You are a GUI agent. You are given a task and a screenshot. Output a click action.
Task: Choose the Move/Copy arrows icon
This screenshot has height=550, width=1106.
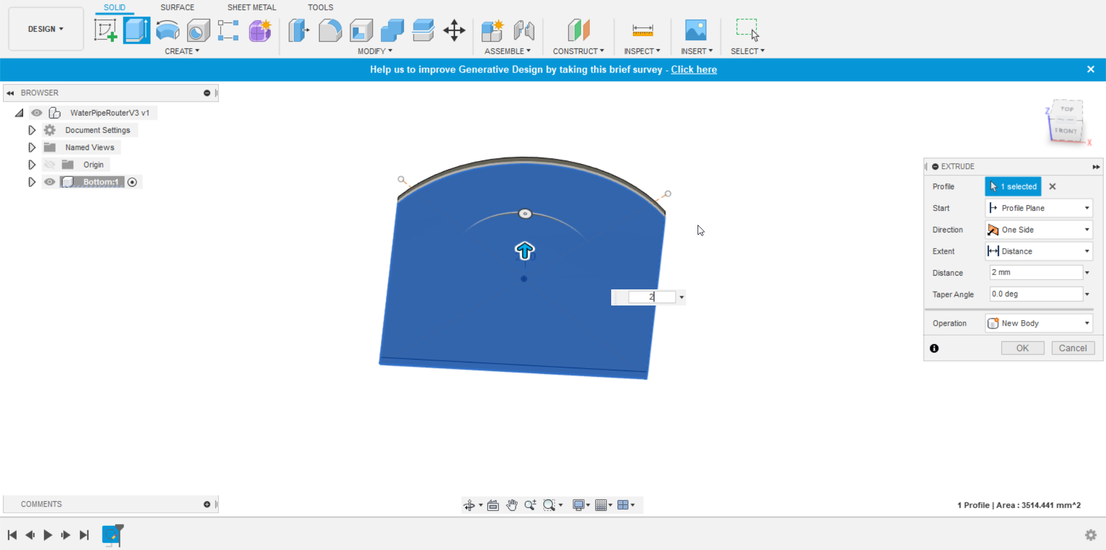click(454, 30)
